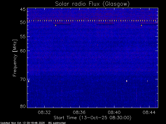Click the 'Start Time (13-Oct-25 08:30:00)' label
Viewport: 166px width, 124px height.
pyautogui.click(x=92, y=118)
